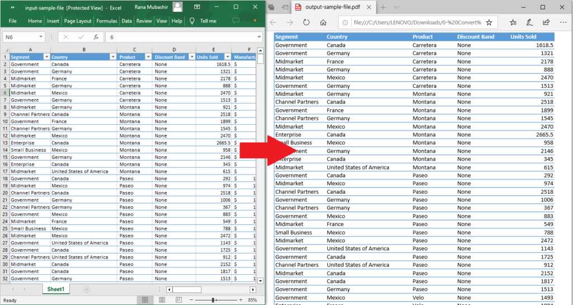This screenshot has width=573, height=305.
Task: Go to the browser home page
Action: point(323,22)
